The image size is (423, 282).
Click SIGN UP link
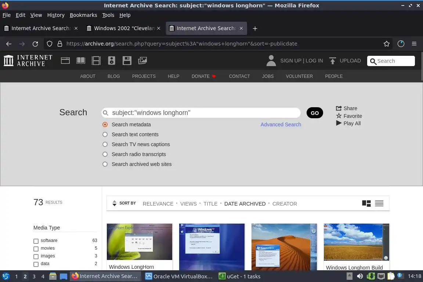tap(290, 61)
